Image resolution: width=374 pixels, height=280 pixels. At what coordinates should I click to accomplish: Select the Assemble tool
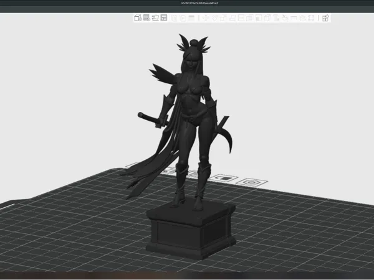pyautogui.click(x=303, y=18)
